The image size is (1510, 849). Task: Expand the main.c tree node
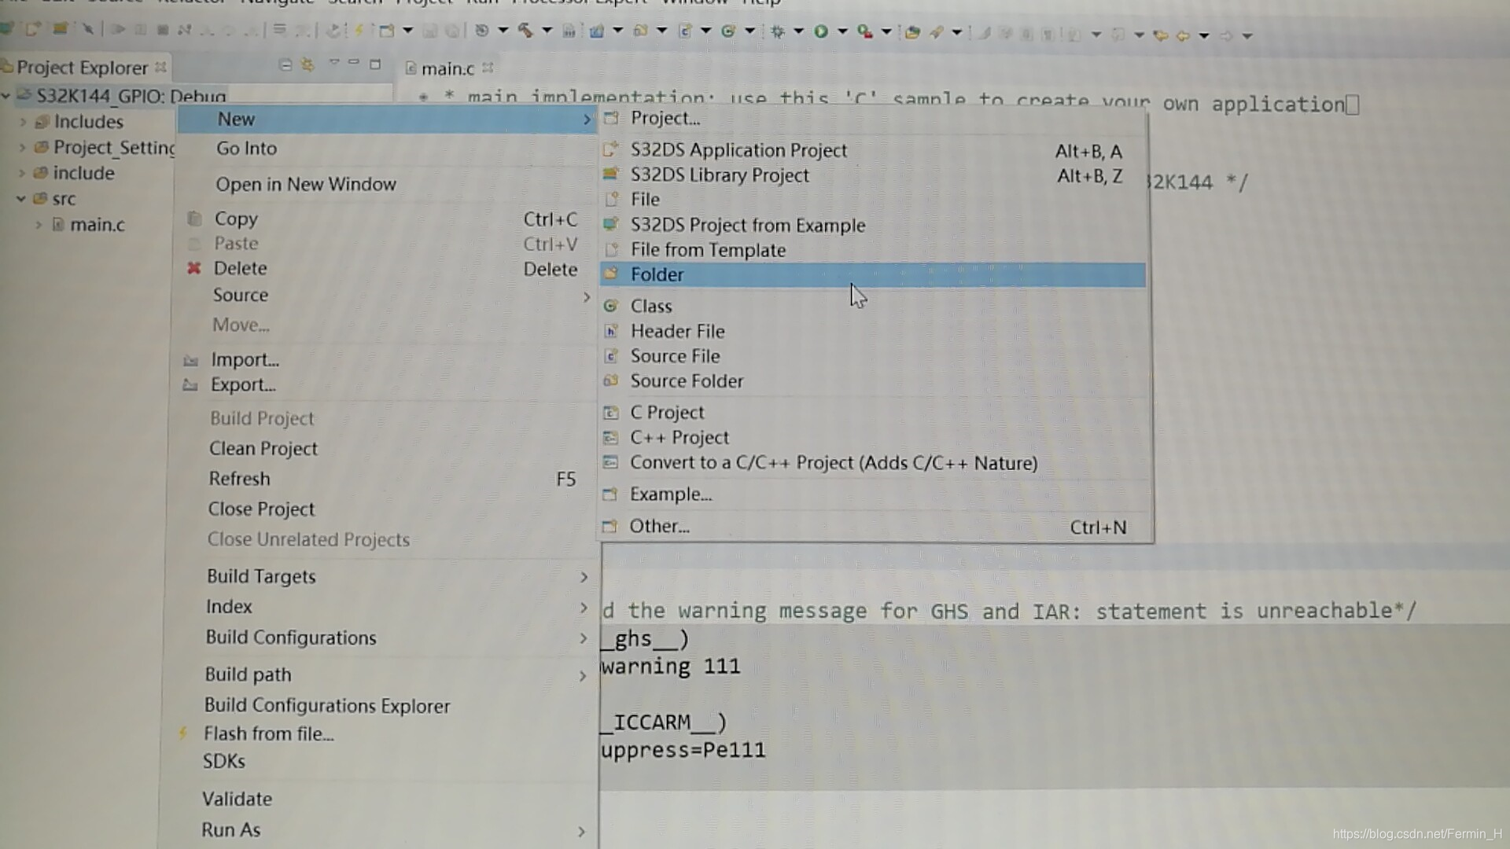coord(39,224)
